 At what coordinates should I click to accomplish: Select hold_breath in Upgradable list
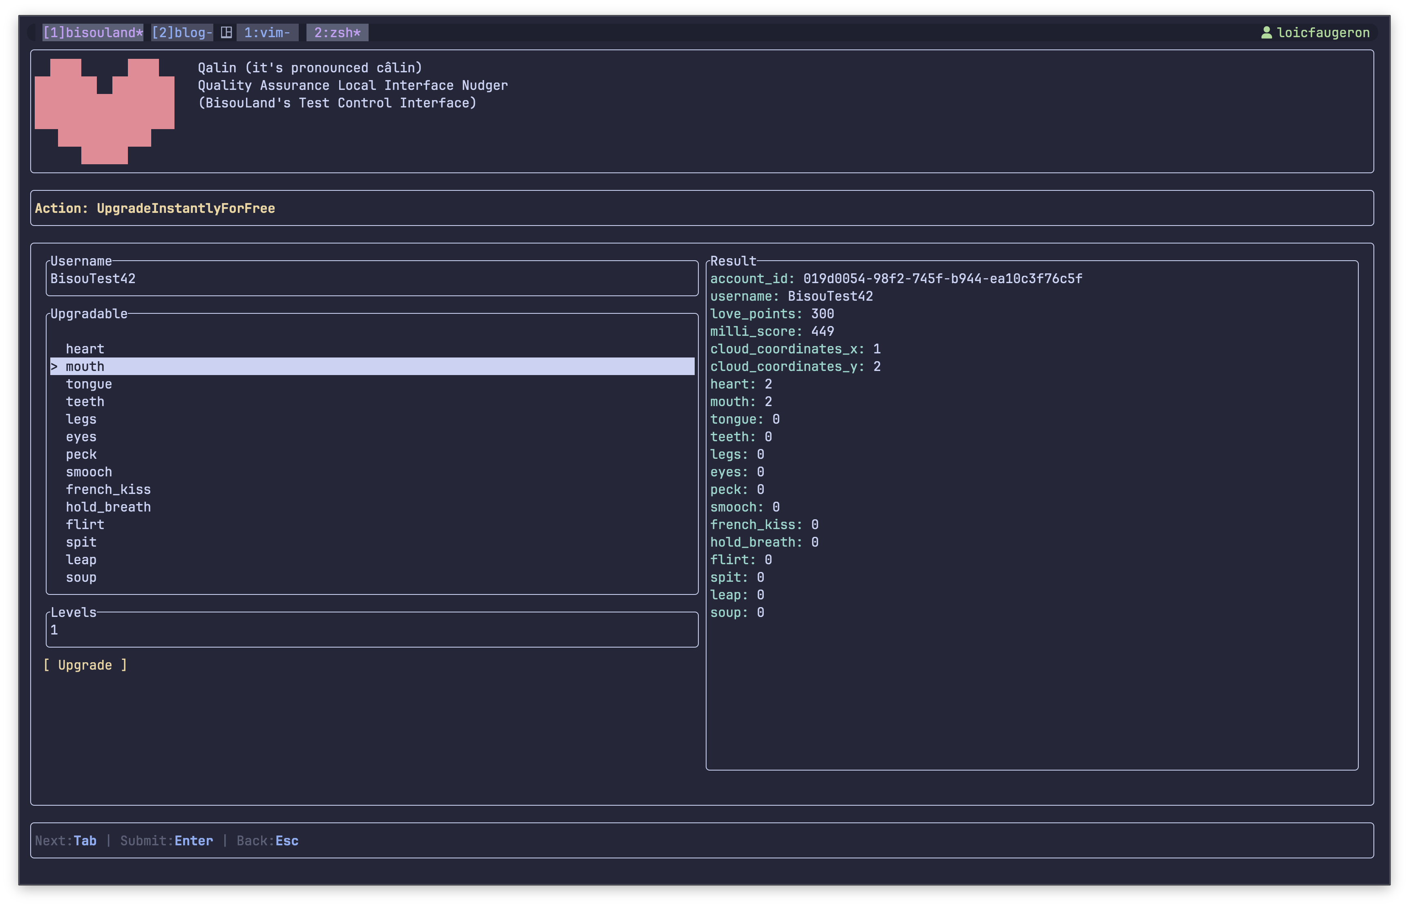point(108,507)
